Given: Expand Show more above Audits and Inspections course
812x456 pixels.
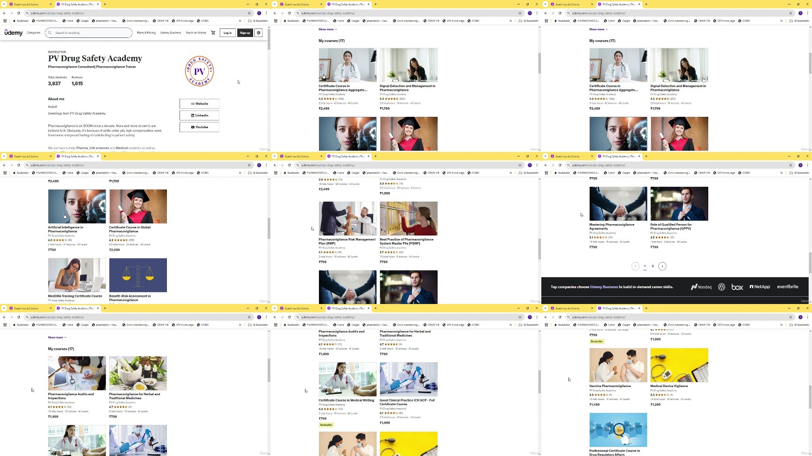Looking at the screenshot, I should point(57,337).
